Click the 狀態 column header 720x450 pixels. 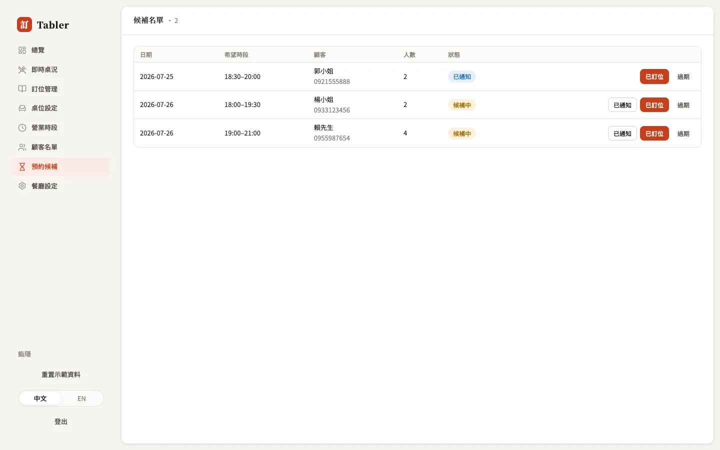454,55
